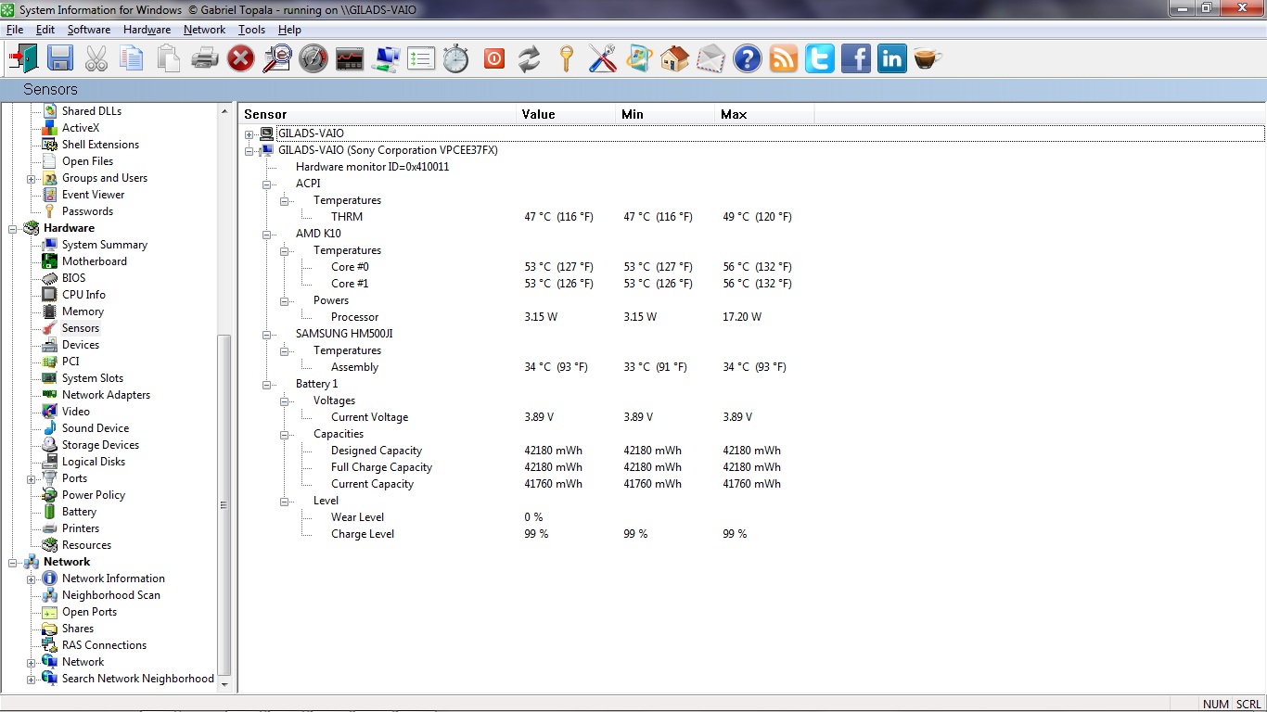Select CPU Info in sidebar tree

click(x=83, y=295)
